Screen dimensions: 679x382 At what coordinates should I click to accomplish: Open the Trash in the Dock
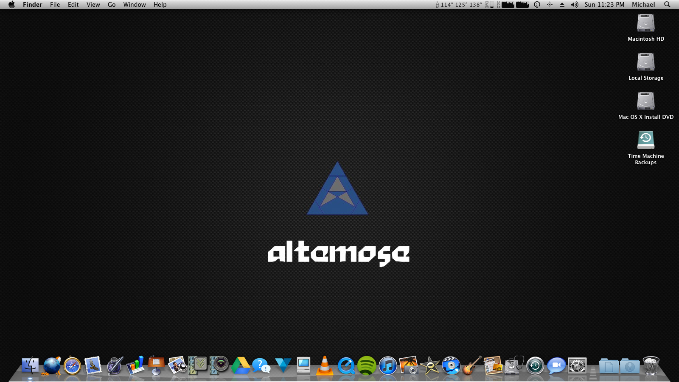(x=651, y=365)
